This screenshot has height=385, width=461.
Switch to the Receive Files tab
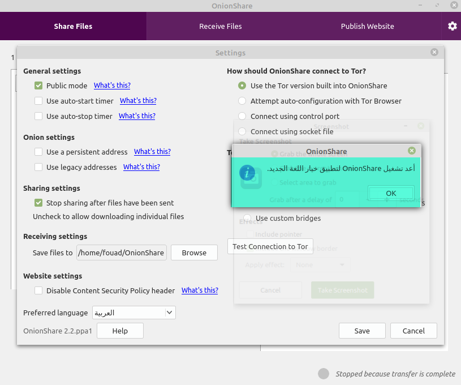click(x=220, y=26)
